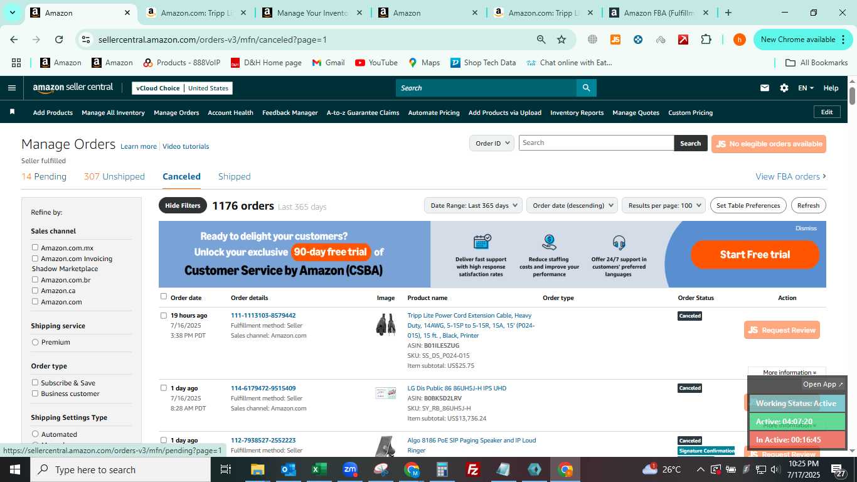Click the bookmark flag icon in nav bar

[12, 112]
